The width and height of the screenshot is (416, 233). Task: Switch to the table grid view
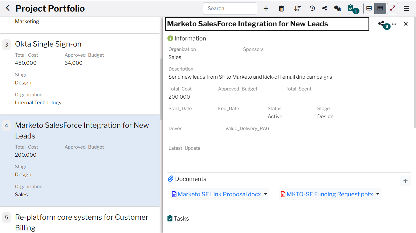pyautogui.click(x=369, y=8)
